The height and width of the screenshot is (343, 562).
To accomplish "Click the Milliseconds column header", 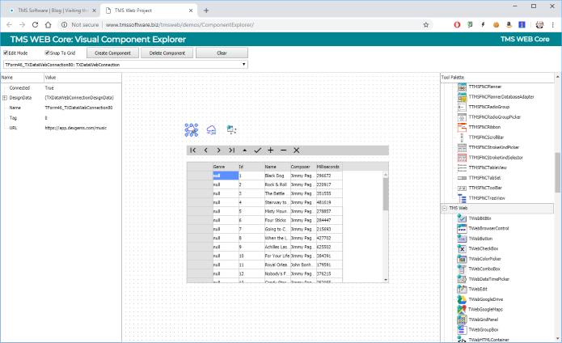I will [x=329, y=167].
